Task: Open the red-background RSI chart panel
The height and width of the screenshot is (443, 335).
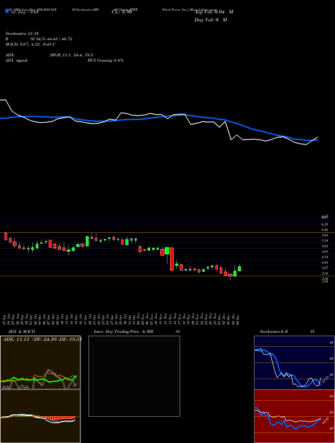Action: (294, 416)
